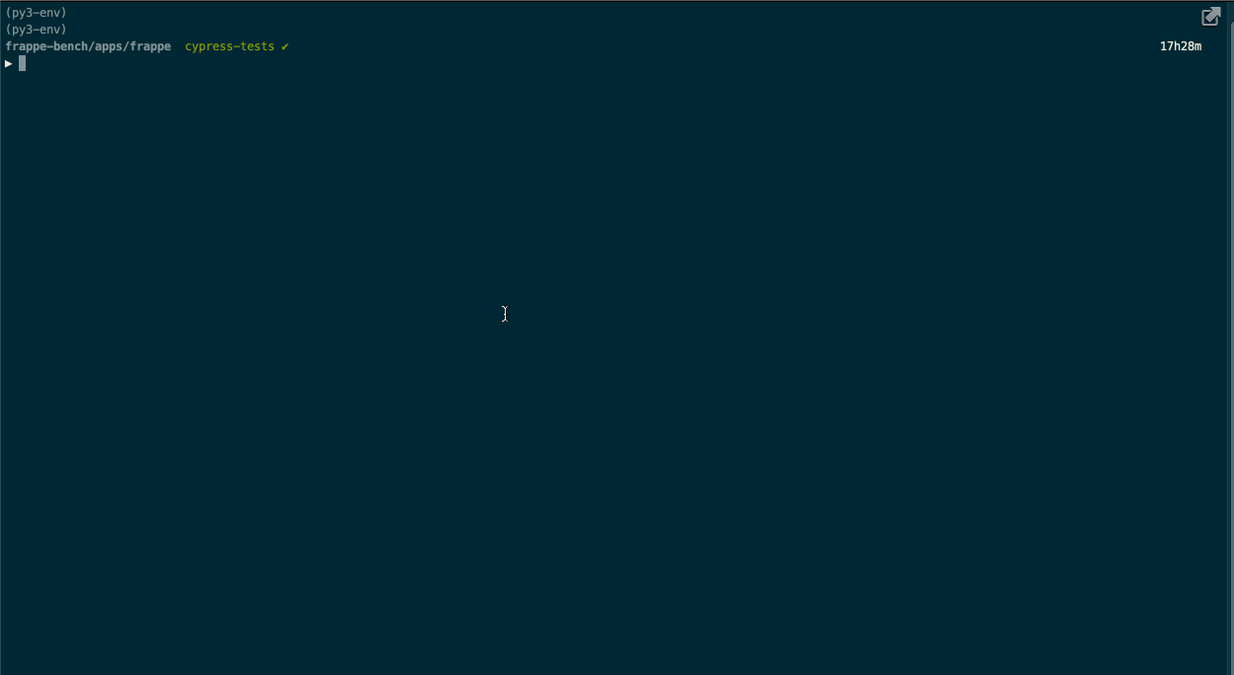Click the top border of the terminal window
The width and height of the screenshot is (1234, 675).
[x=617, y=1]
